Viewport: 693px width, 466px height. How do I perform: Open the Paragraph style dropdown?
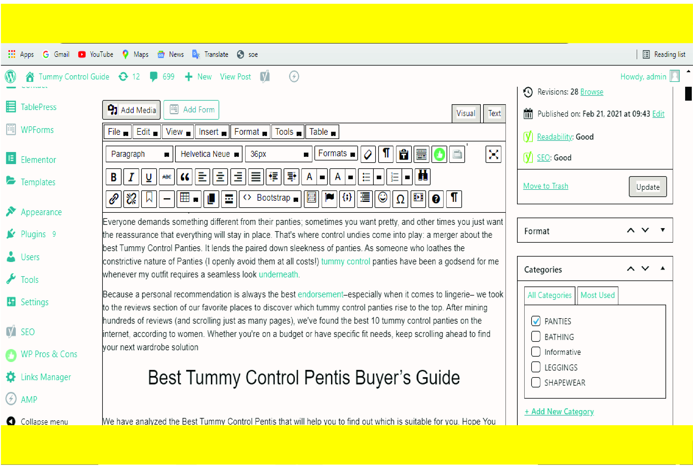click(x=139, y=154)
